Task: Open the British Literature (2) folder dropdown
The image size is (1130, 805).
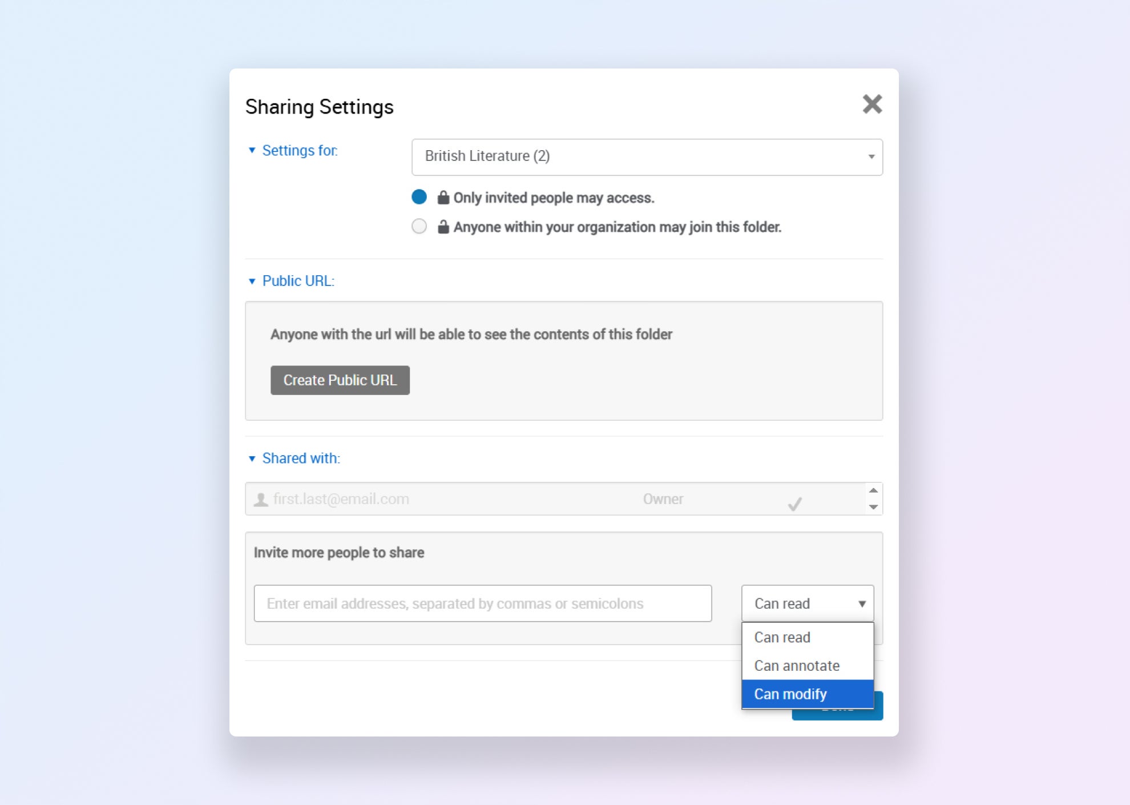Action: (647, 157)
